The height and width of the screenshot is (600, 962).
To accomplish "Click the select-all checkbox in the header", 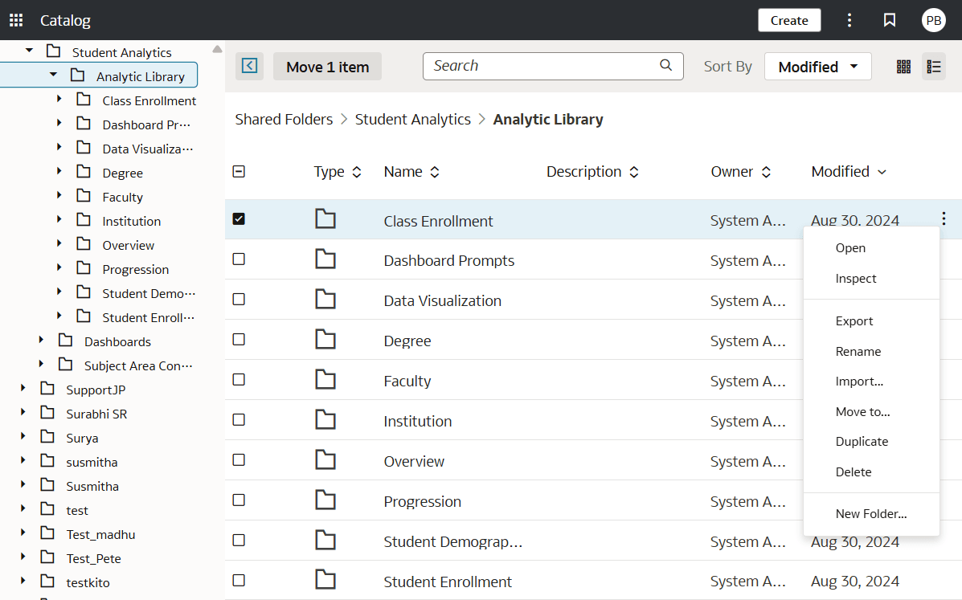I will (x=239, y=171).
